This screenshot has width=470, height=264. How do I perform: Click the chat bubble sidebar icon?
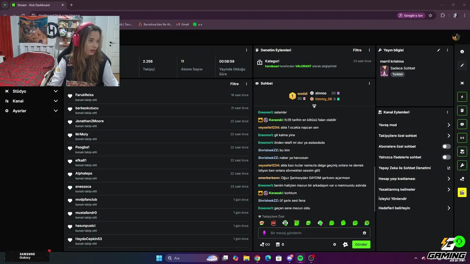462,124
